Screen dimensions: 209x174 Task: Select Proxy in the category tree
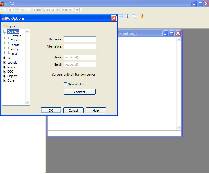coord(14,49)
